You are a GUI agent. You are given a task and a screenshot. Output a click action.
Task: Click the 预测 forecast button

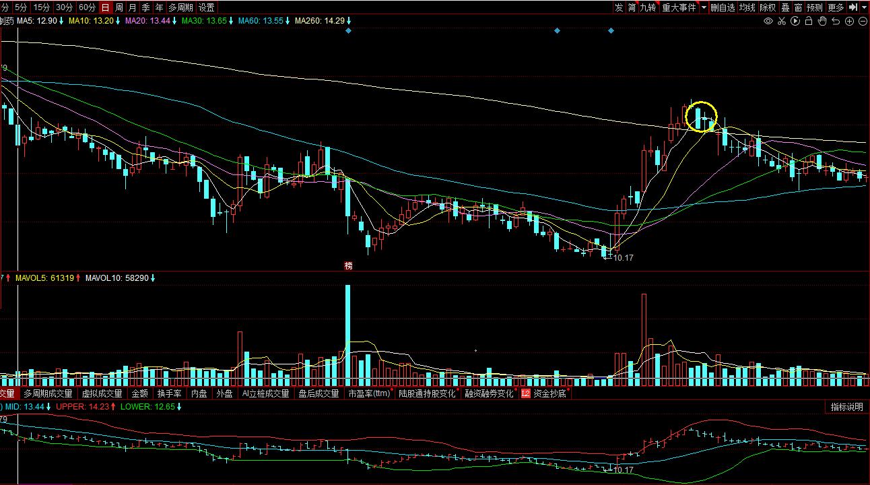(815, 7)
